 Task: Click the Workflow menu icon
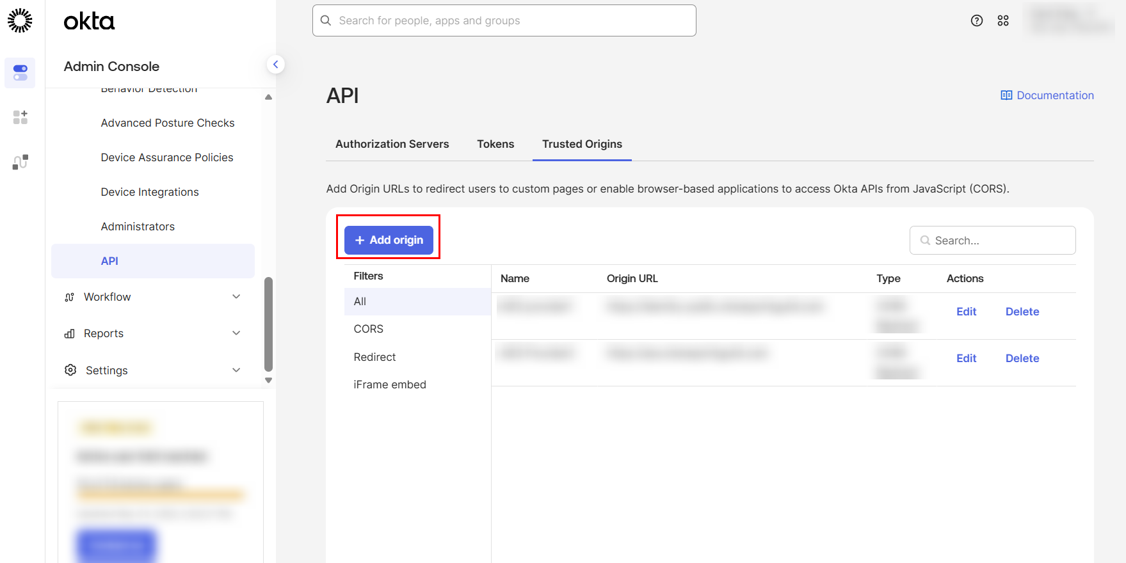click(x=70, y=297)
